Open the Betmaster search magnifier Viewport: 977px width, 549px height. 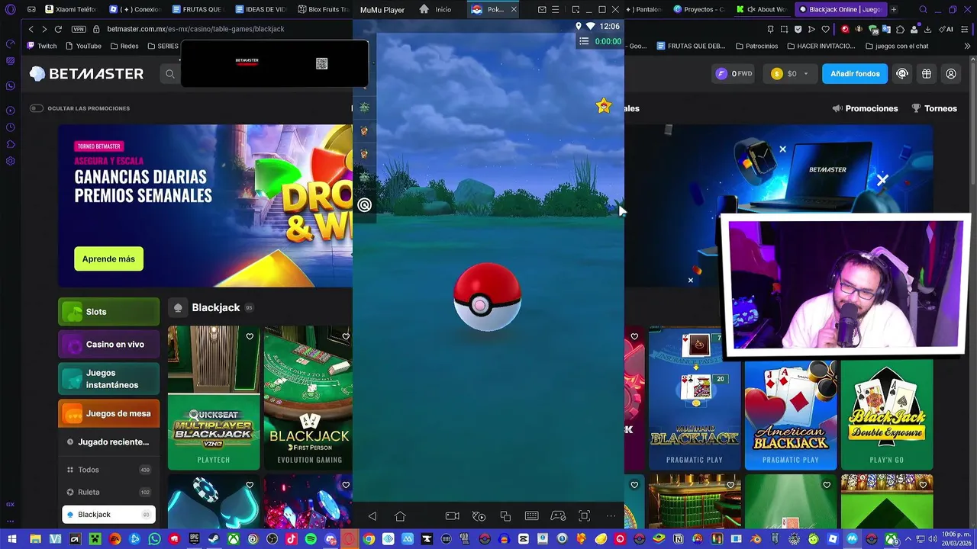point(169,74)
